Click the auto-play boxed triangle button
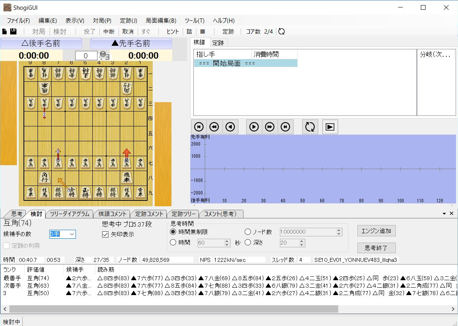This screenshot has width=458, height=326. 330,127
